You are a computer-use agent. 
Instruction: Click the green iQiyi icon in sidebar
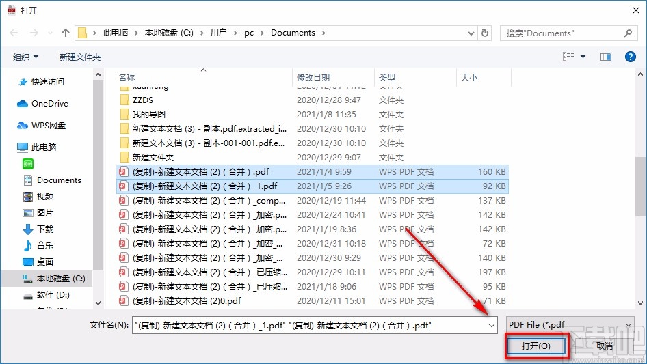[x=28, y=164]
